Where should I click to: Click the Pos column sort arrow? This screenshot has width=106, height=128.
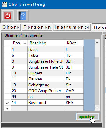[x=25, y=43]
